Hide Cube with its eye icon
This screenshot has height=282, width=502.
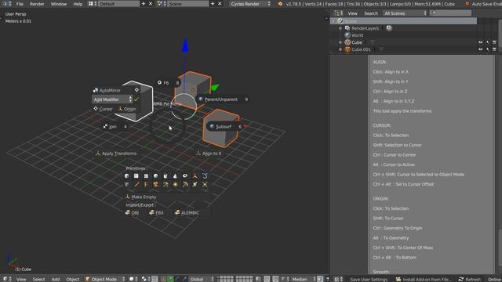pyautogui.click(x=481, y=42)
